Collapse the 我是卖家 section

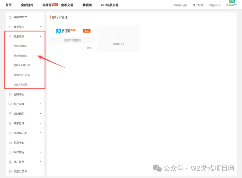[x=41, y=36]
